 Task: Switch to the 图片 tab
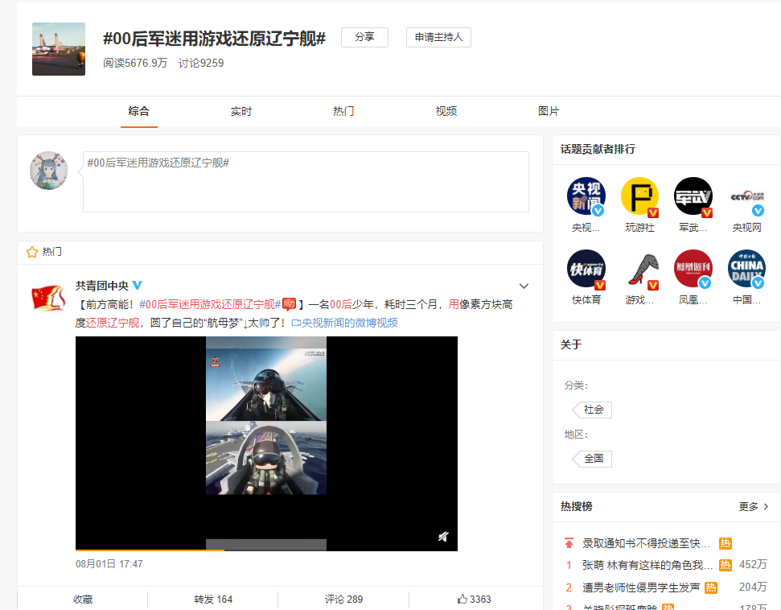[549, 111]
